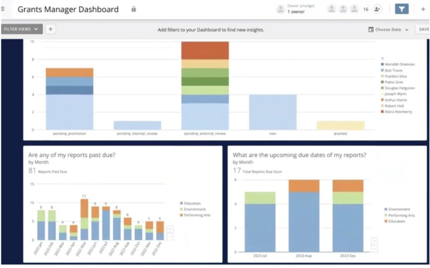Open the hamburger menu beside dashboard title
Image resolution: width=430 pixels, height=268 pixels.
[x=3, y=9]
